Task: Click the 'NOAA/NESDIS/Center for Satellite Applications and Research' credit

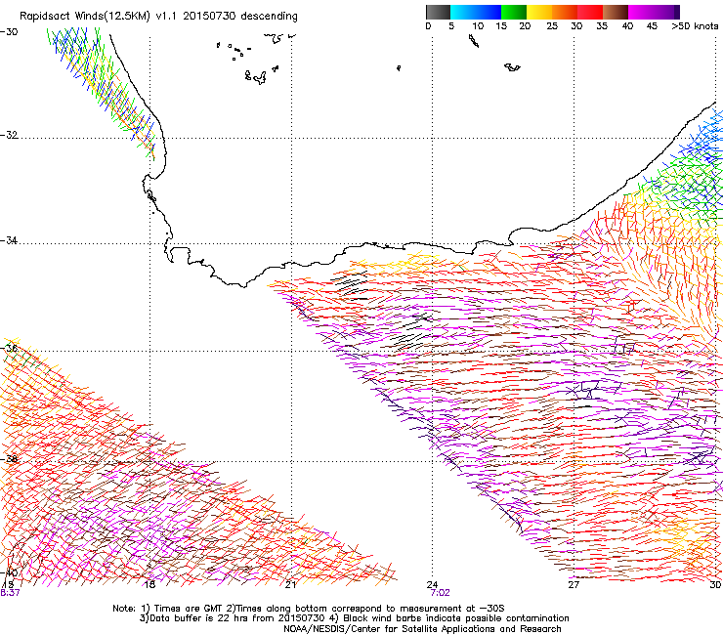Action: tap(422, 629)
